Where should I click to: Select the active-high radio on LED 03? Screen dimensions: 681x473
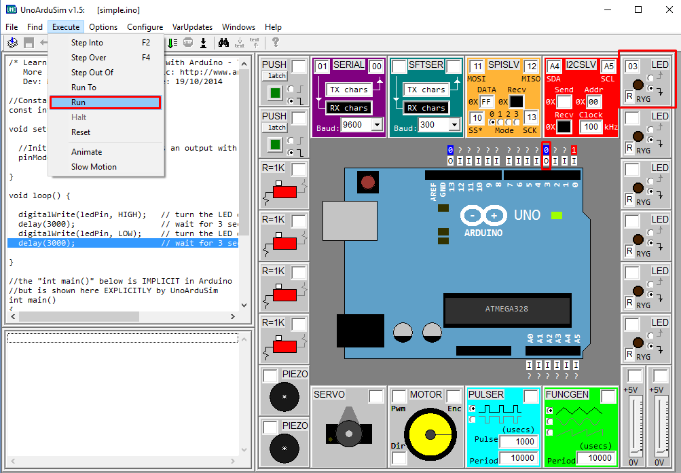[x=650, y=77]
